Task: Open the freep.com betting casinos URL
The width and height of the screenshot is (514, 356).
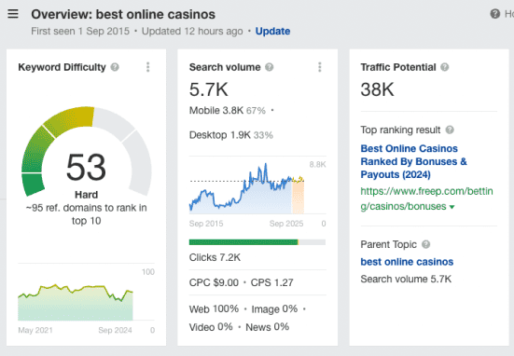Action: 426,199
